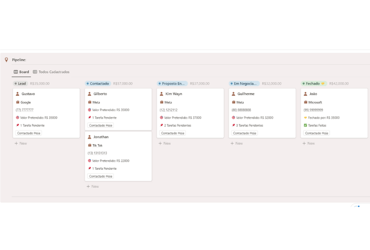The width and height of the screenshot is (370, 250).
Task: Click the pushpin icon on Kim Wayn's card
Action: point(162,125)
